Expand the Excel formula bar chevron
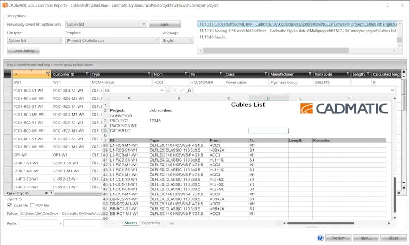Image resolution: width=410 pixels, height=245 pixels. tap(392, 90)
